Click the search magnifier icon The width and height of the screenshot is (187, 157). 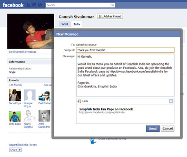(x=113, y=5)
